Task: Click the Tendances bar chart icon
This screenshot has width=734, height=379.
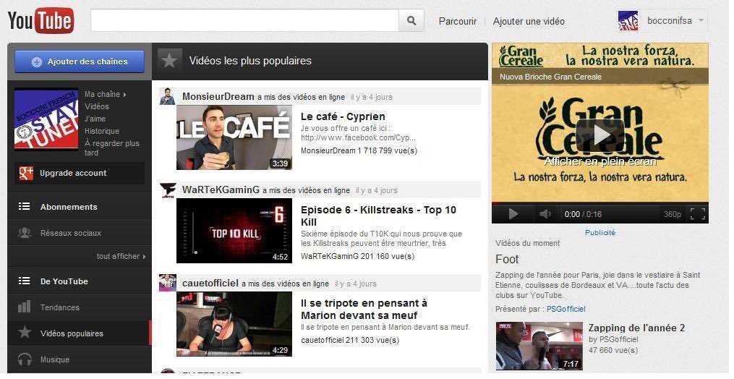Action: pos(24,307)
